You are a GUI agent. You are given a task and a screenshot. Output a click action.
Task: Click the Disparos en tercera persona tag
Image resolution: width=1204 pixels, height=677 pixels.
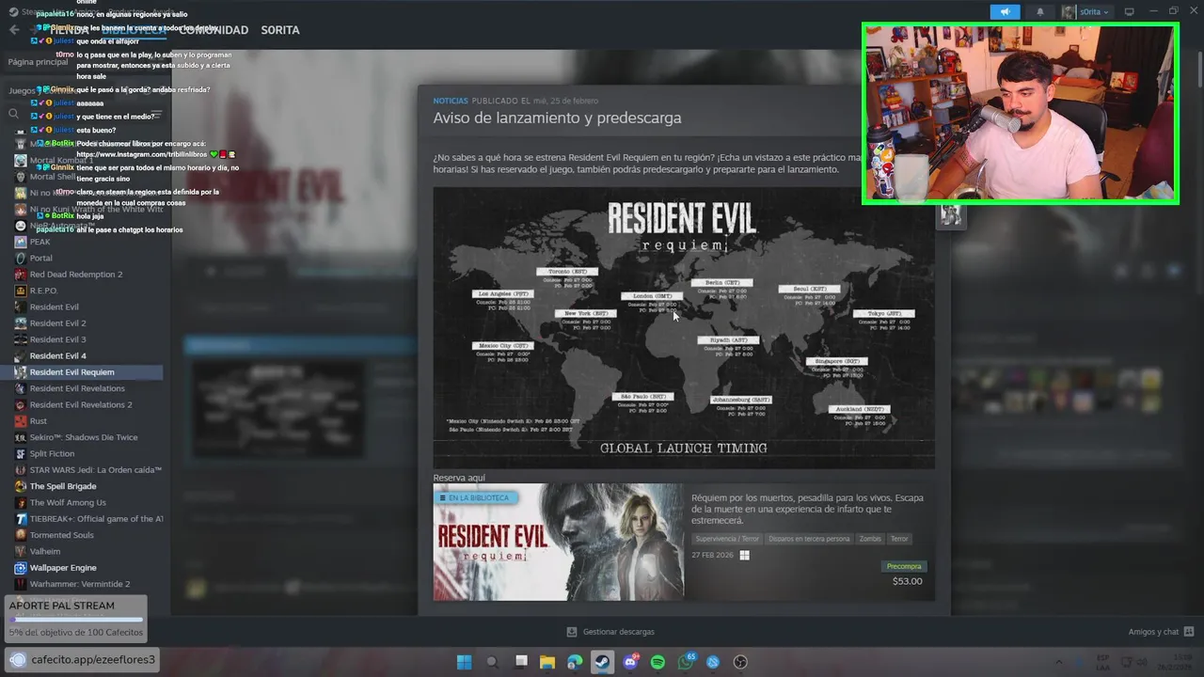809,539
